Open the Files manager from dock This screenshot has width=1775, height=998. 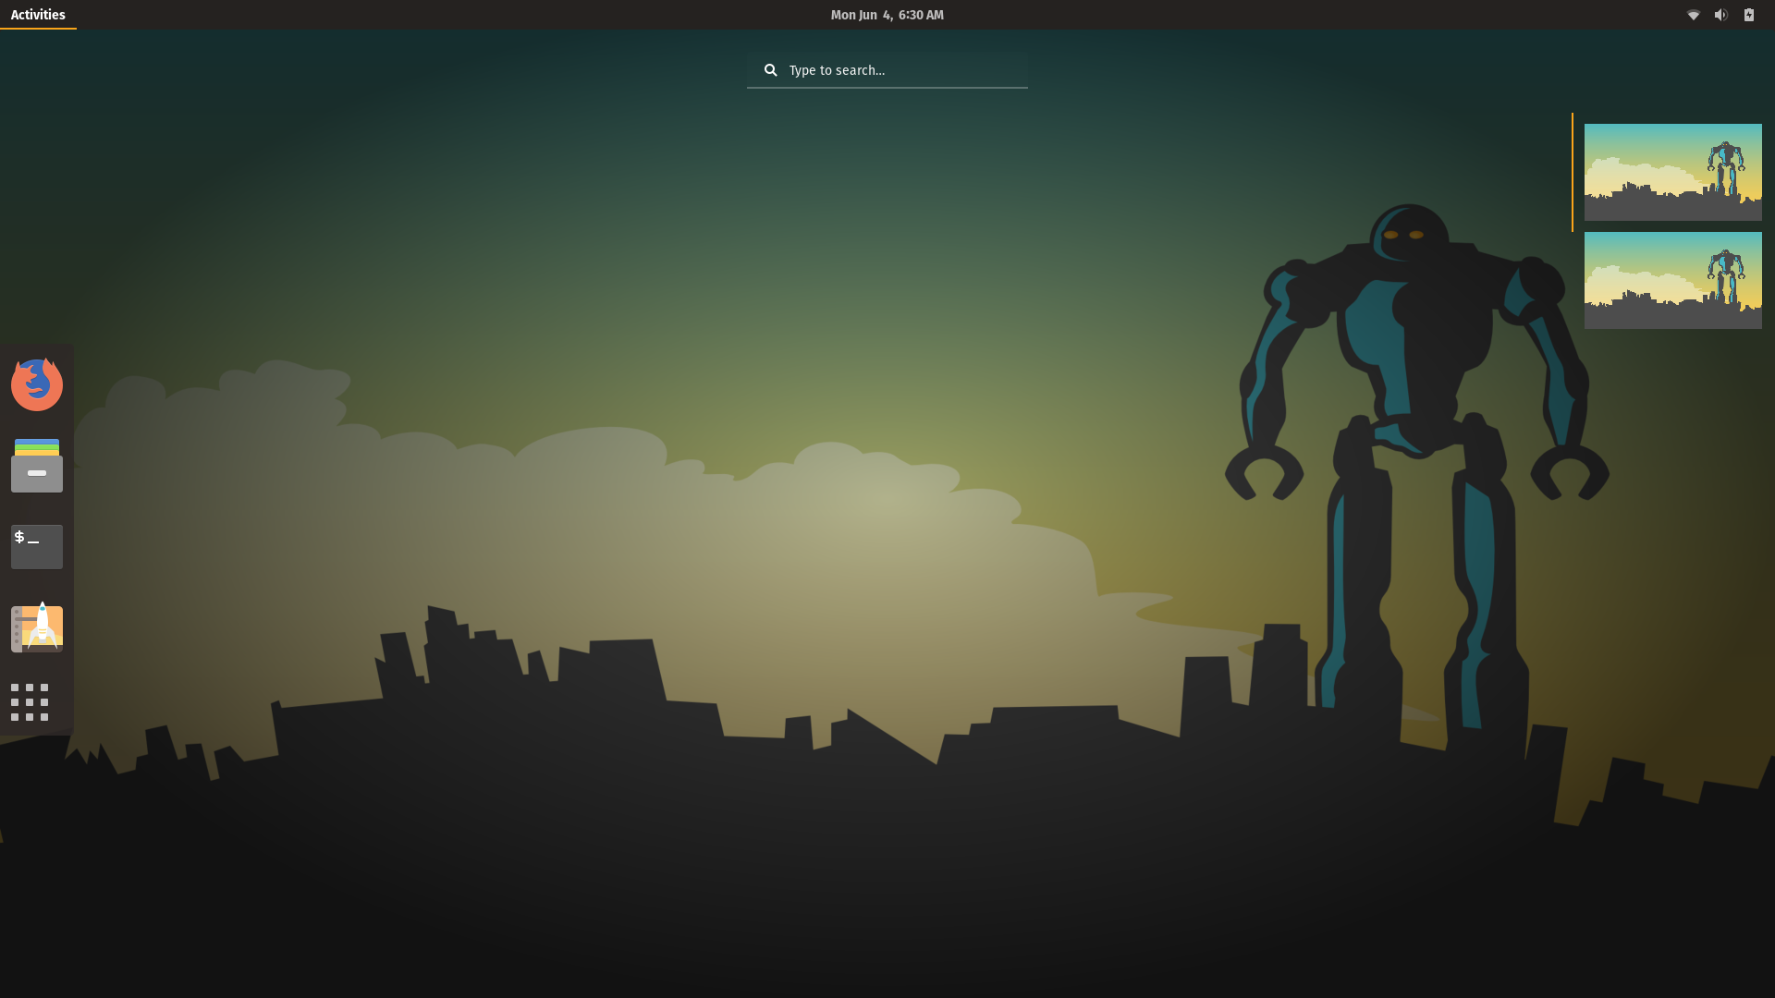pyautogui.click(x=37, y=466)
